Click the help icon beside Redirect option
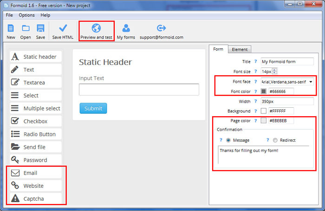Image resolution: width=325 pixels, height=211 pixels. pos(267,140)
